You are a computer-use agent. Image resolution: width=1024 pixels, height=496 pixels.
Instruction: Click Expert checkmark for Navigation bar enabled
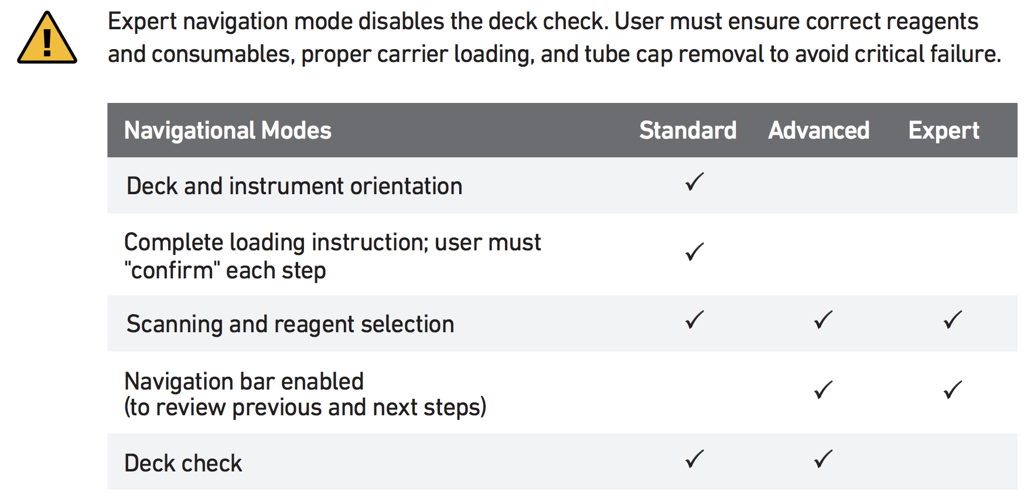pyautogui.click(x=953, y=390)
